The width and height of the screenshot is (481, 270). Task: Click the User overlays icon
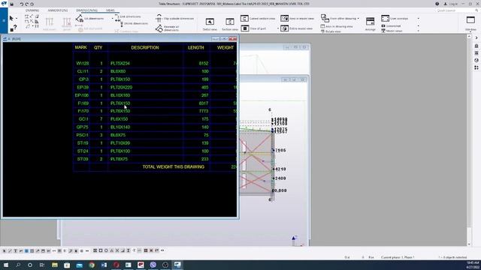click(x=385, y=18)
